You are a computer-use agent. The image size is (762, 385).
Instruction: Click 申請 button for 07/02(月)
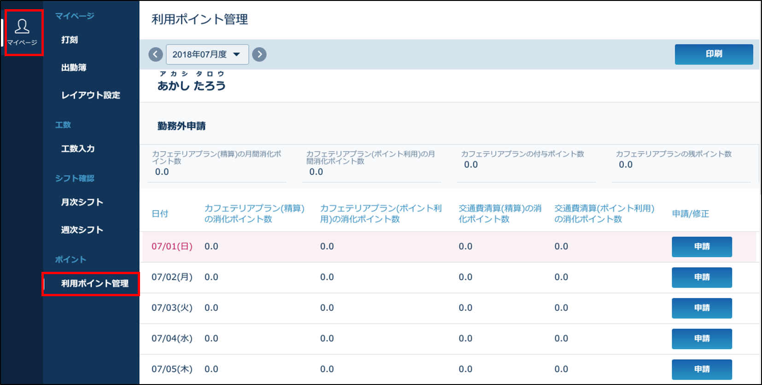tap(702, 277)
